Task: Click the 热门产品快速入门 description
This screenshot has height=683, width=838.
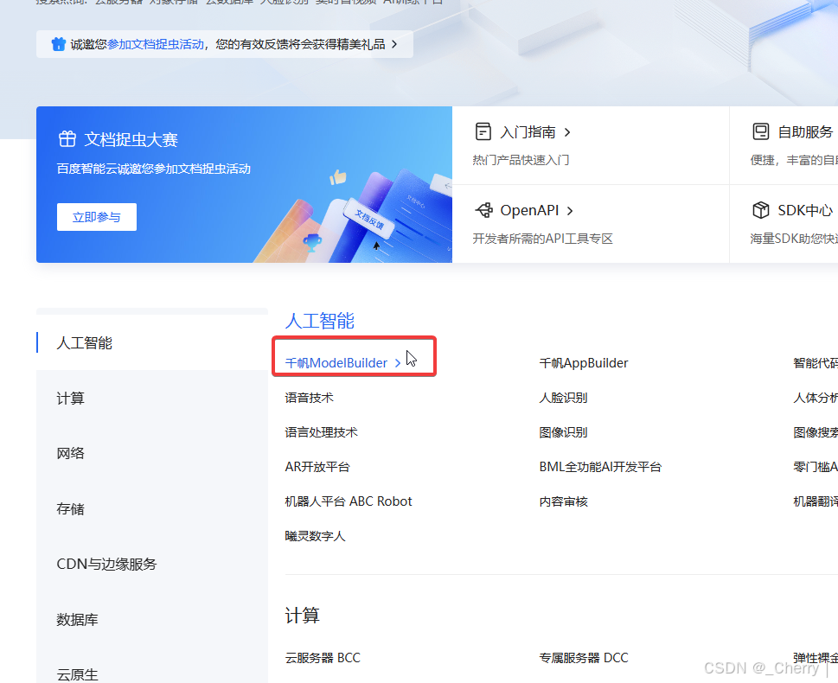Action: pos(521,160)
